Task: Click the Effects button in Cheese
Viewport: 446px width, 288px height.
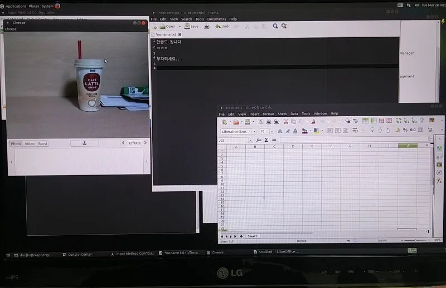Action: click(134, 143)
